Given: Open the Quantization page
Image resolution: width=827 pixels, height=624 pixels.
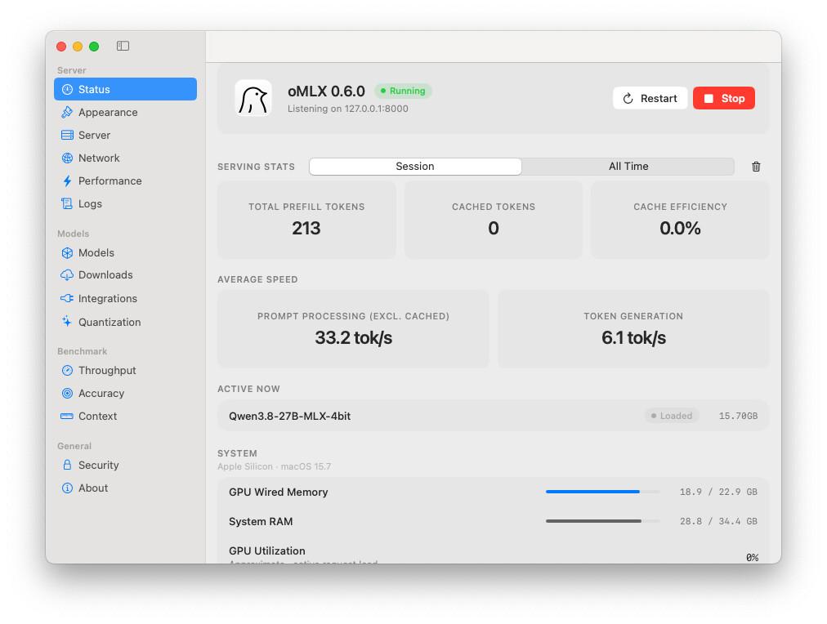Looking at the screenshot, I should [126, 322].
